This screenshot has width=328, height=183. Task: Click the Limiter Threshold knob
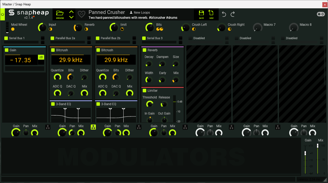coord(149,104)
